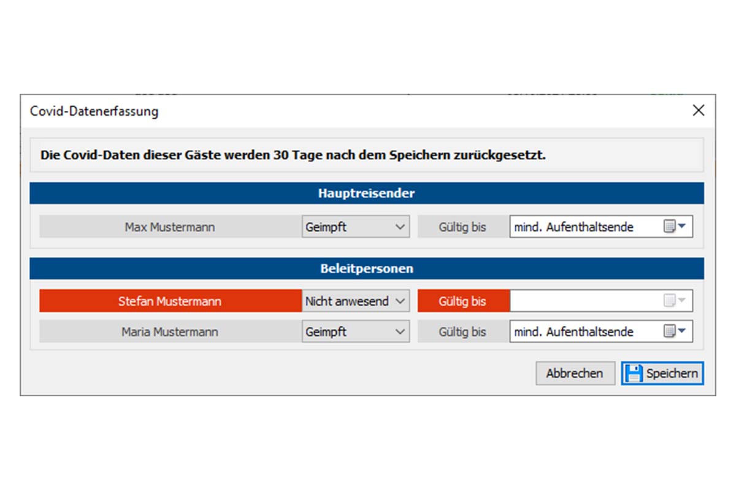Click the greyed-out calendar icon in Stefan's row
736x490 pixels.
click(675, 301)
